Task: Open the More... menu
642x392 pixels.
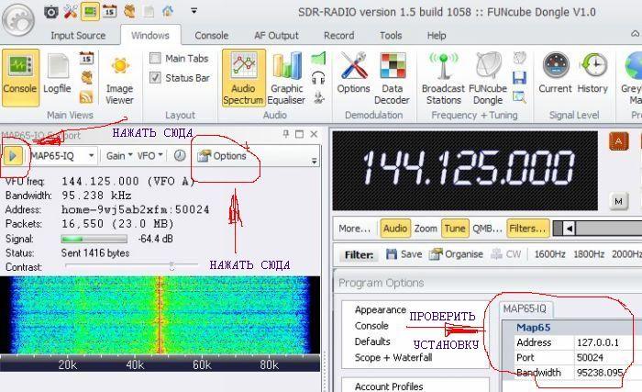Action: [355, 229]
